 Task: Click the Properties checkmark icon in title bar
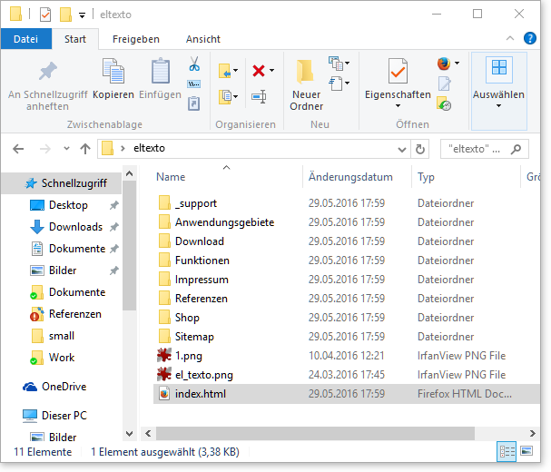(x=45, y=15)
